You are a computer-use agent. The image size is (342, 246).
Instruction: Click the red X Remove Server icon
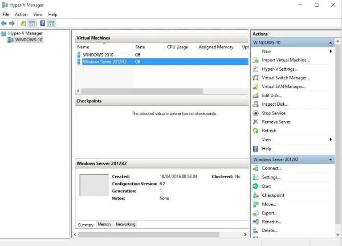coord(256,122)
